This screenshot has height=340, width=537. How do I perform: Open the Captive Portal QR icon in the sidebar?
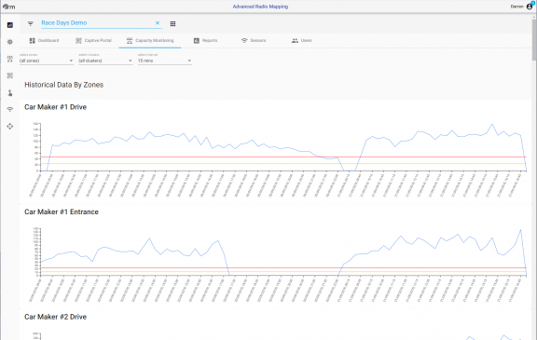coord(10,75)
